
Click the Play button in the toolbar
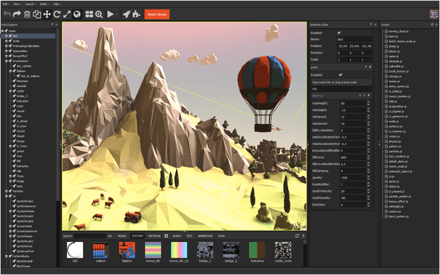pos(111,14)
